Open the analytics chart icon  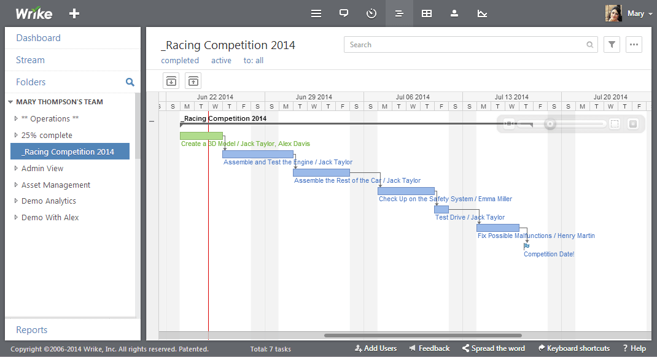point(483,13)
